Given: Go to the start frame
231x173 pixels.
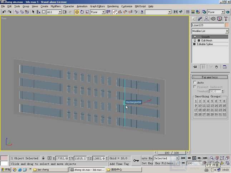Looking at the screenshot, I should (x=183, y=158).
